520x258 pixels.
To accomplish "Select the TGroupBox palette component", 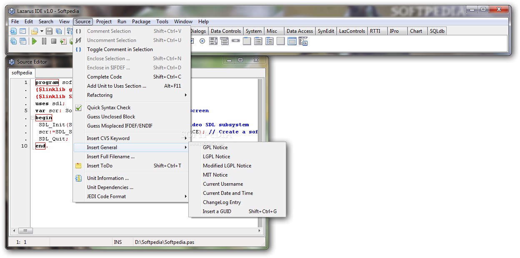I will [247, 41].
